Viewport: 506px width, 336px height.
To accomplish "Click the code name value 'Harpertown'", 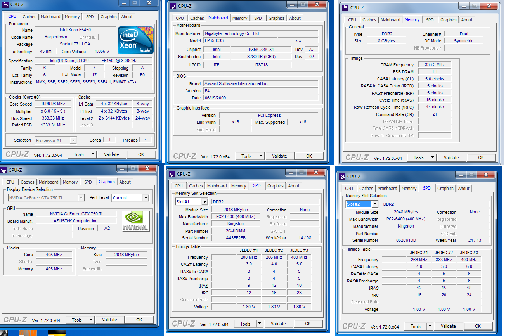I will [55, 37].
